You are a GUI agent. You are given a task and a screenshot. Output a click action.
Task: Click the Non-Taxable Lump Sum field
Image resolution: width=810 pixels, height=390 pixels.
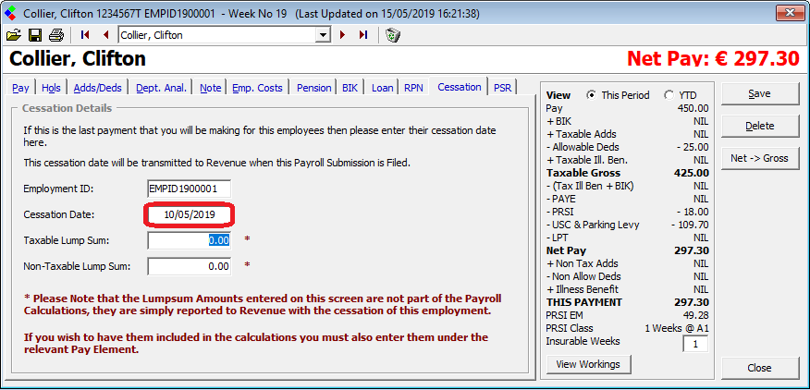(x=189, y=266)
